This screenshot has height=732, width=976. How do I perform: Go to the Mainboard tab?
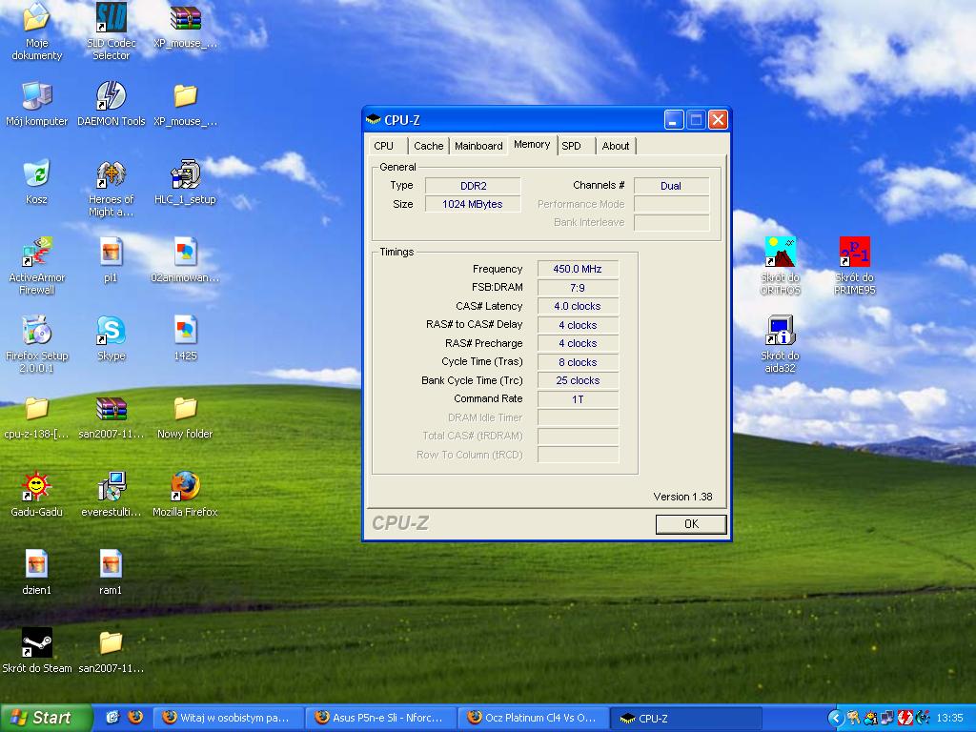[478, 146]
